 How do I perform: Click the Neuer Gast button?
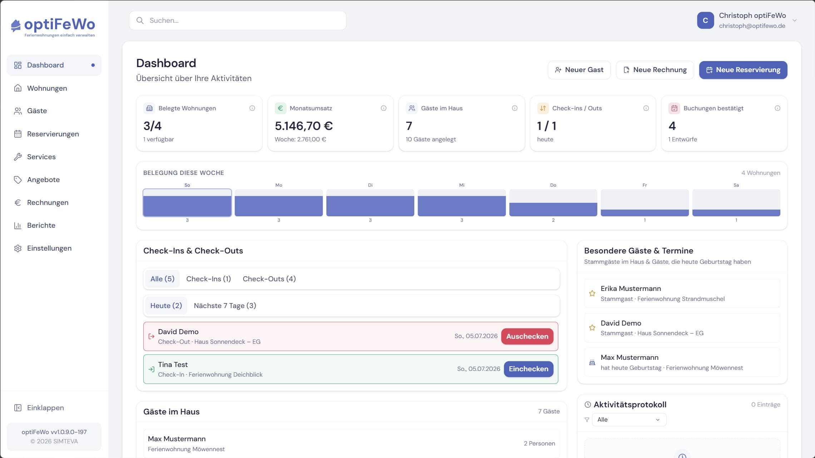[x=579, y=70]
